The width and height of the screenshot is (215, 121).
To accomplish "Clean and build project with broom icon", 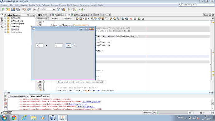I will coord(64,9).
